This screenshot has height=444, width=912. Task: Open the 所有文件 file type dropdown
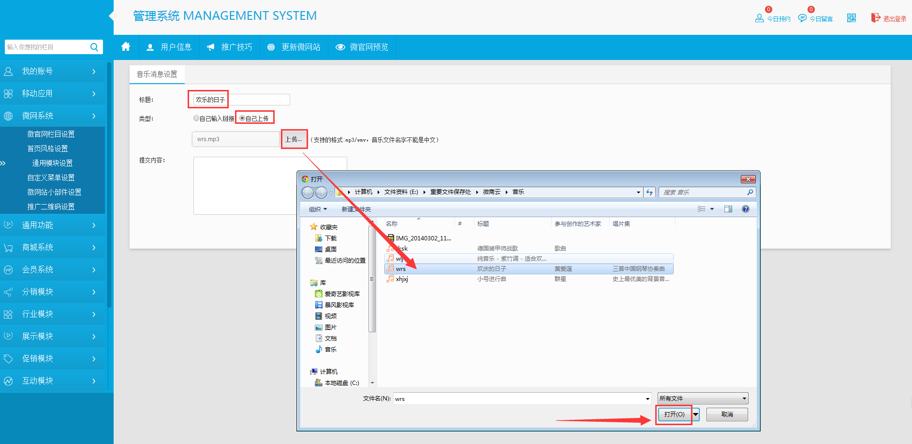click(703, 399)
